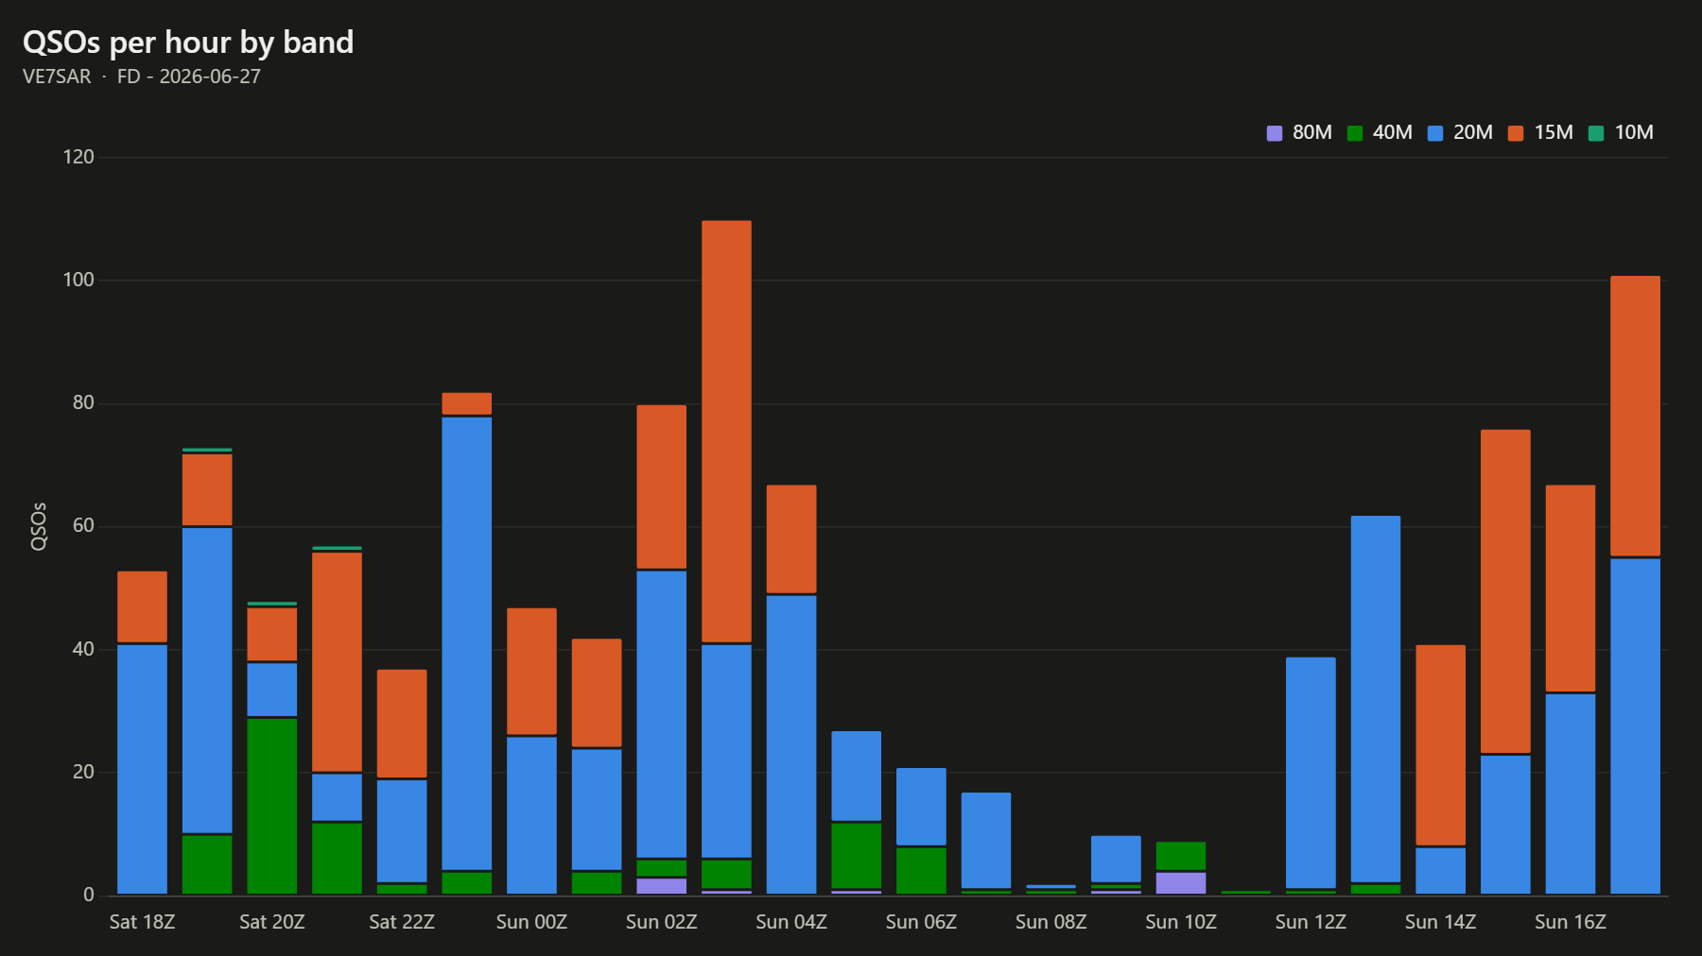Click the '100' y-axis tick value
The width and height of the screenshot is (1702, 956).
pyautogui.click(x=78, y=280)
